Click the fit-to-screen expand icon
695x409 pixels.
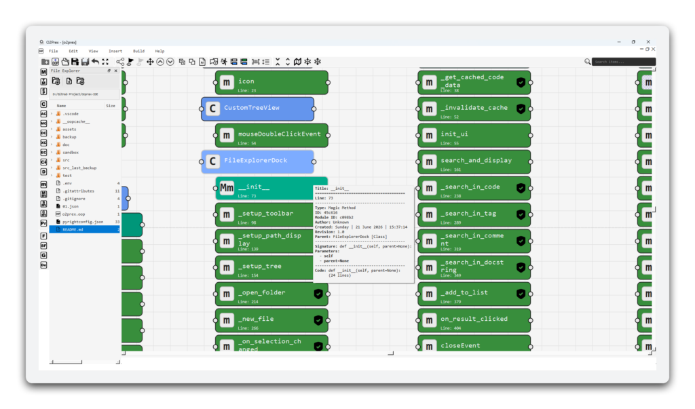tap(105, 62)
